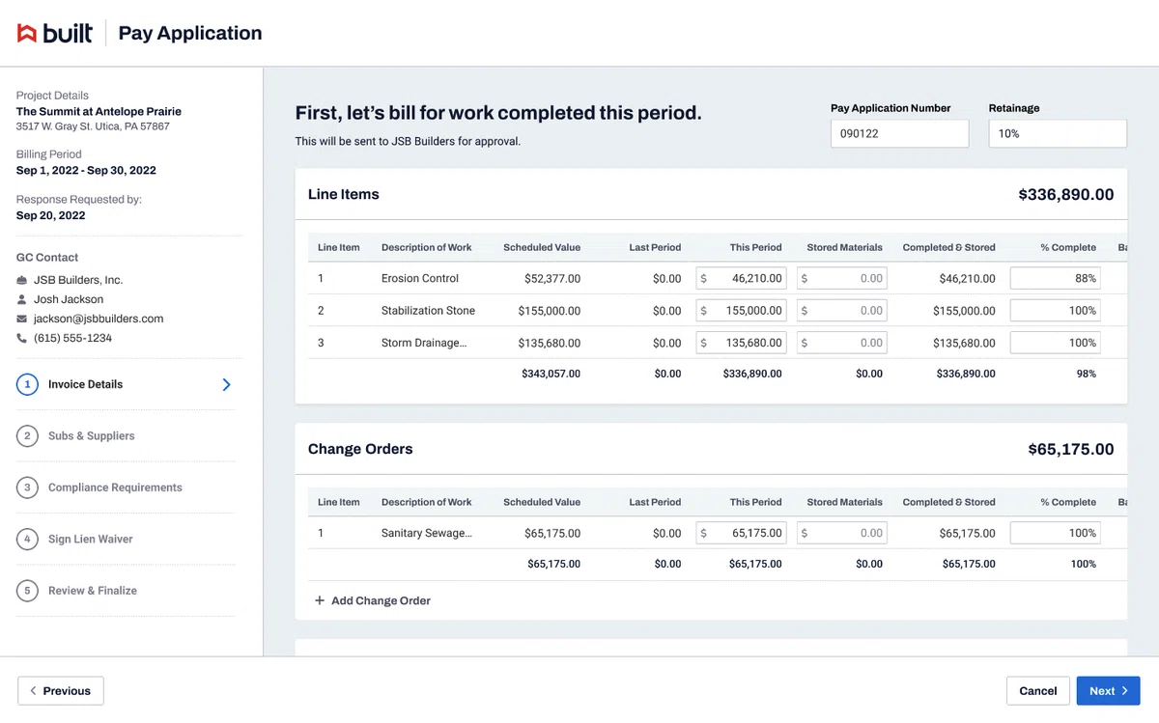Expand Invoice Details with the blue chevron
This screenshot has width=1159, height=723.
click(x=227, y=384)
